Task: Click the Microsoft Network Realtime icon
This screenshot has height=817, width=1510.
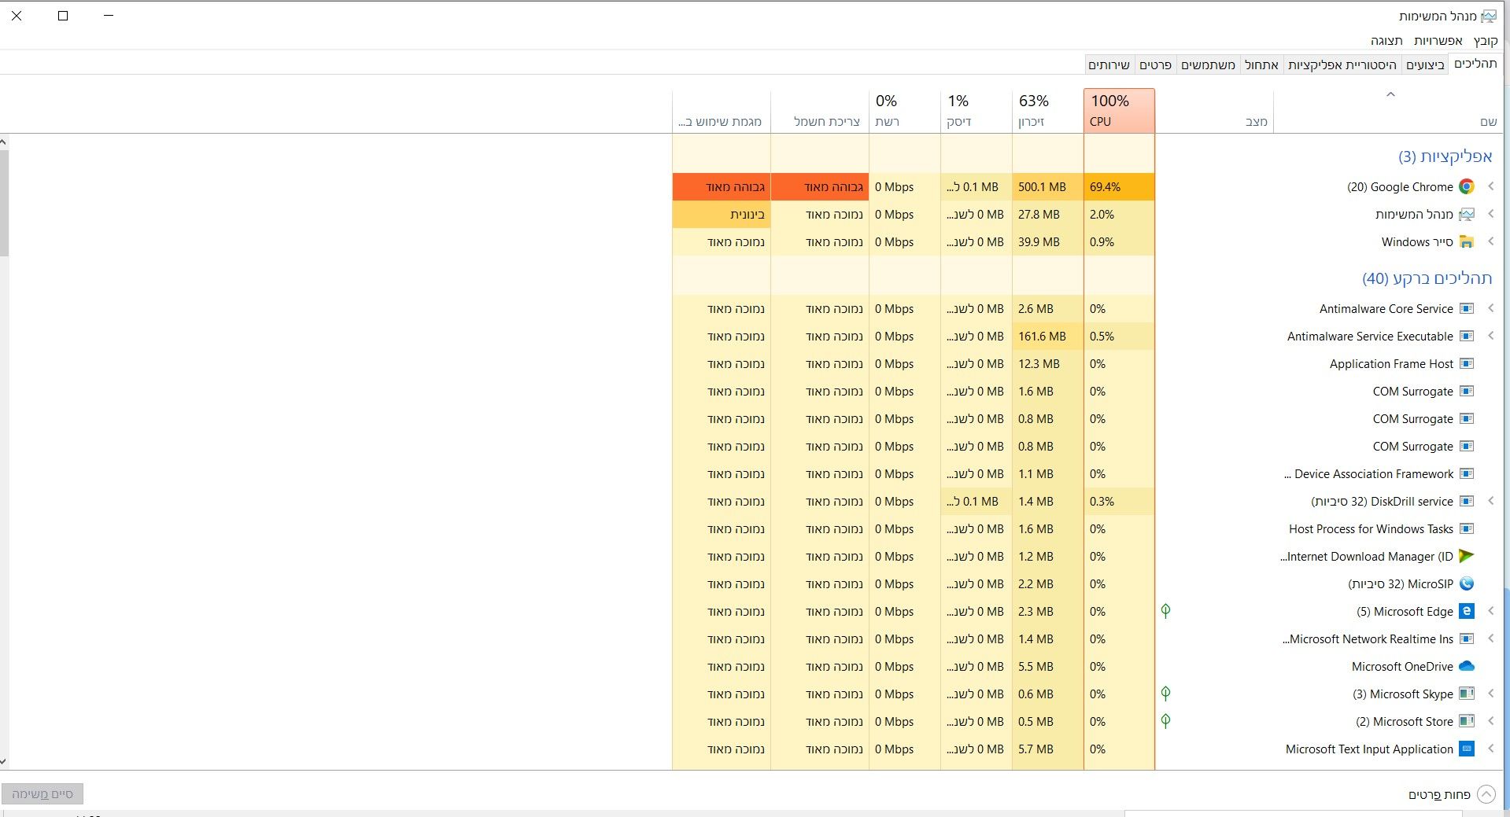Action: coord(1466,639)
